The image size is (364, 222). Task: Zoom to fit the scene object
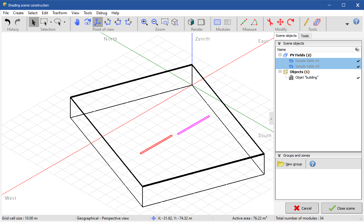pos(175,22)
